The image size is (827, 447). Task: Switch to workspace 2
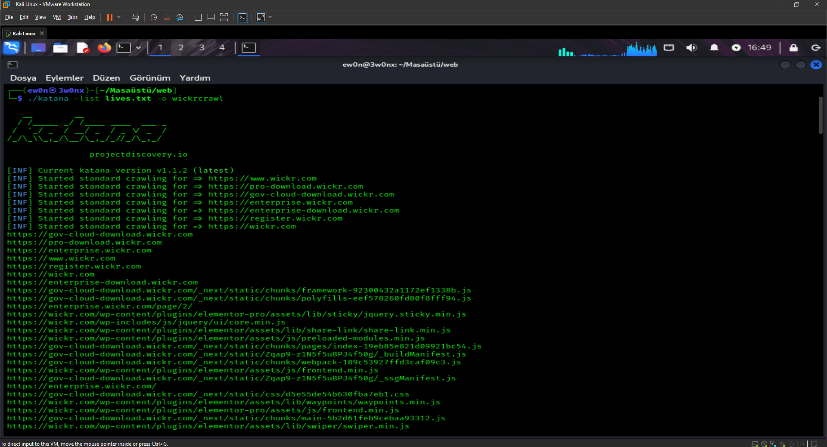point(181,47)
